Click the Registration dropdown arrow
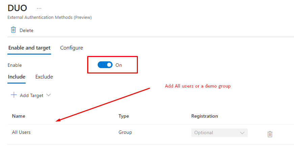The height and width of the screenshot is (149, 294). (242, 133)
